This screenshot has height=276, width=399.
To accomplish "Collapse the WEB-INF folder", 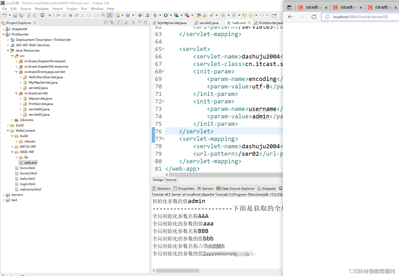I will [12, 152].
